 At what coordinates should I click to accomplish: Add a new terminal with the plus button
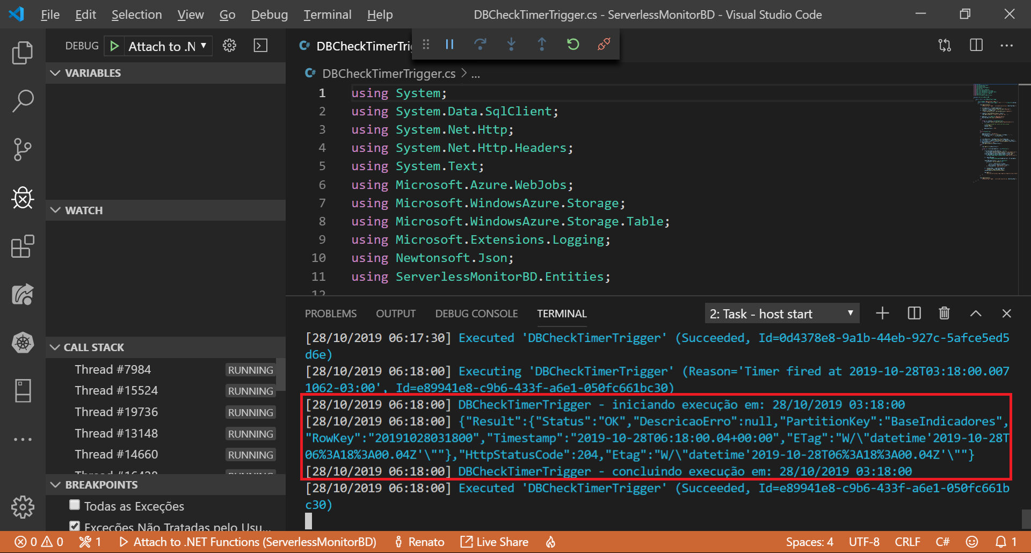click(882, 313)
